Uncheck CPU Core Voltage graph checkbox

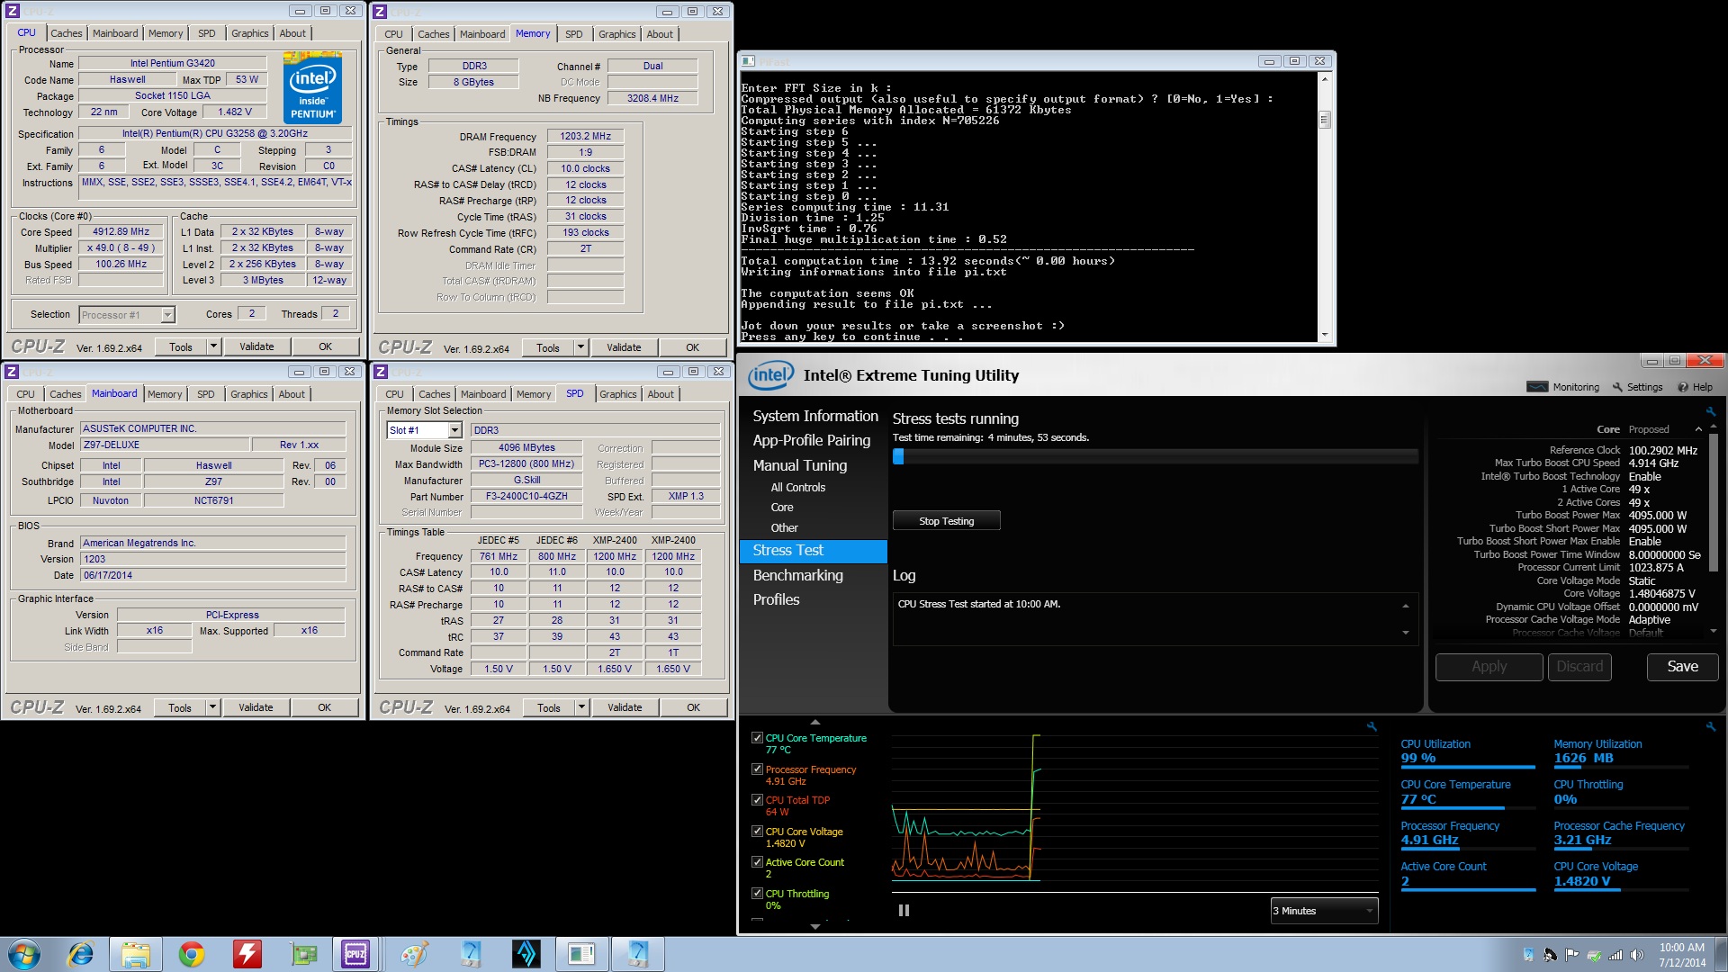757,832
